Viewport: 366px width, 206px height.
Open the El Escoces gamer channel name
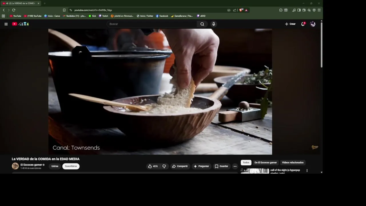[31, 165]
